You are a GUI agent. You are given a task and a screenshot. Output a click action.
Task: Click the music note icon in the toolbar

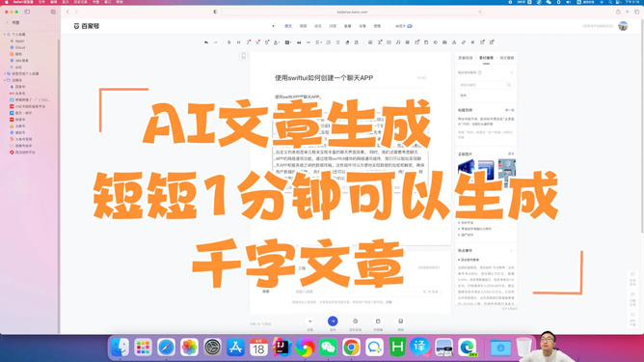[398, 42]
